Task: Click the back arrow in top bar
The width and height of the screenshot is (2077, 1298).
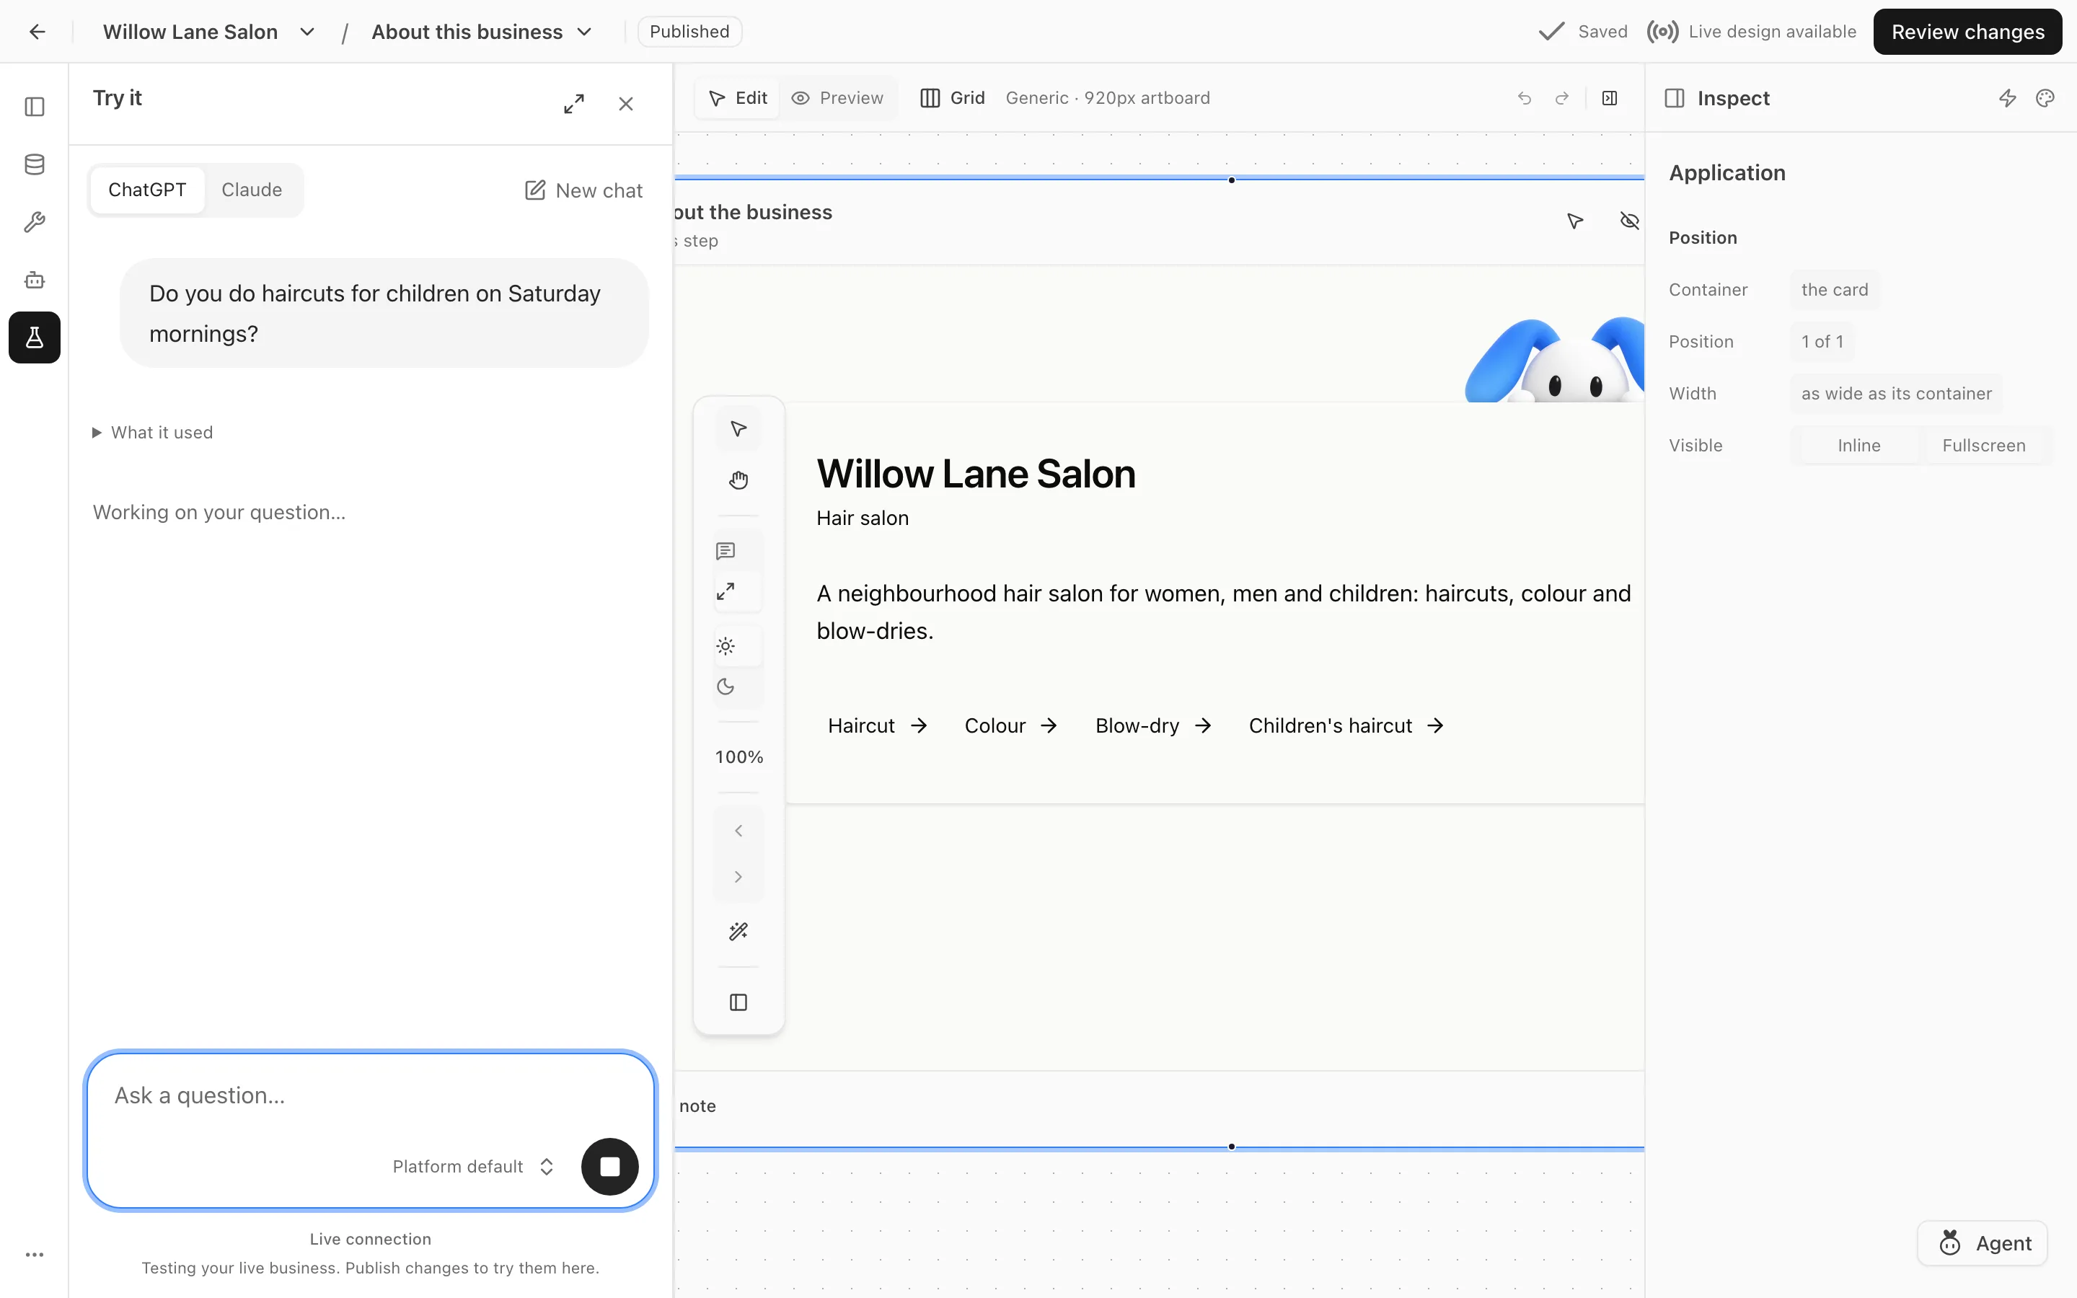Action: pos(37,32)
